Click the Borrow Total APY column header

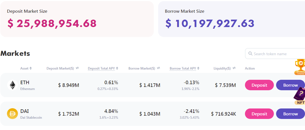(183, 68)
